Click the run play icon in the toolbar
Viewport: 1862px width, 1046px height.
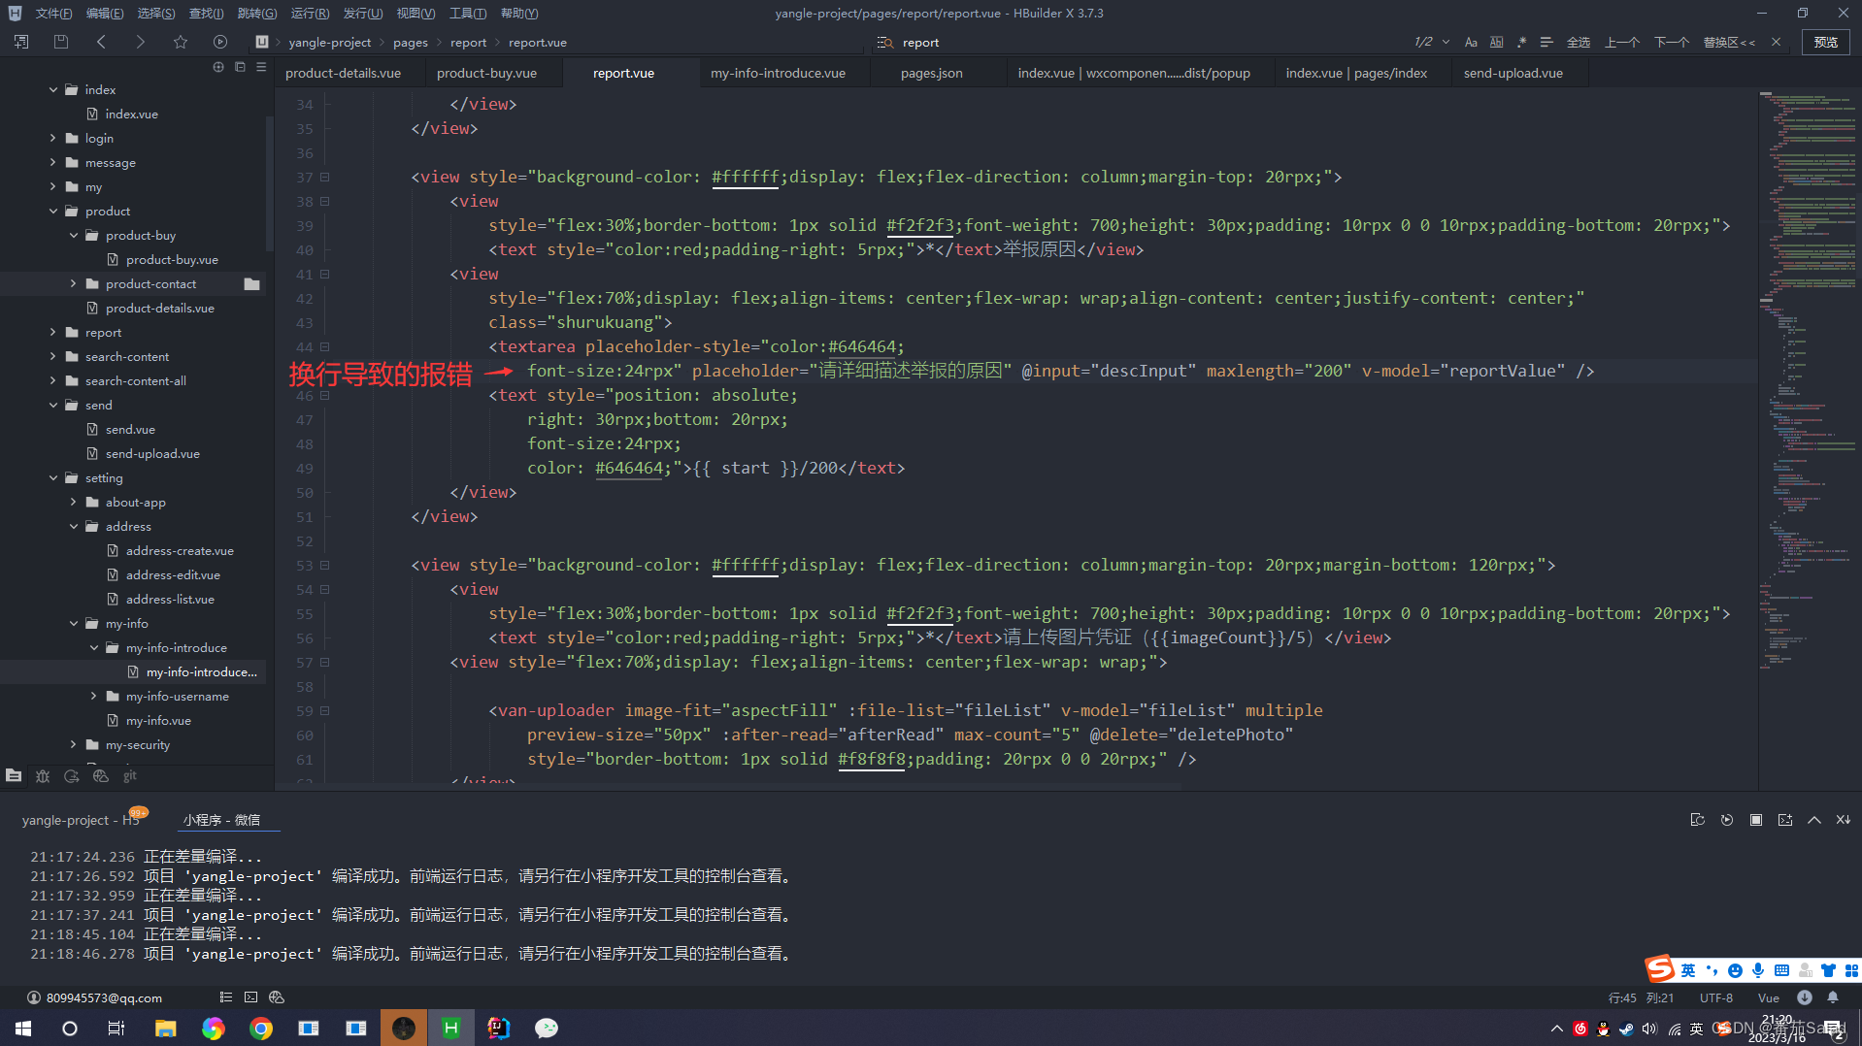point(220,42)
